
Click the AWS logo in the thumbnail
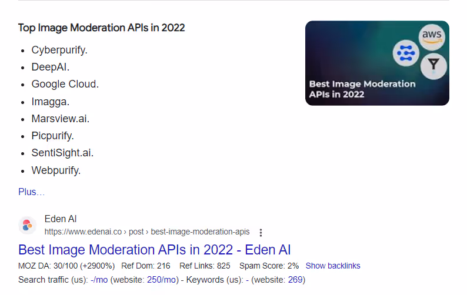pos(432,37)
